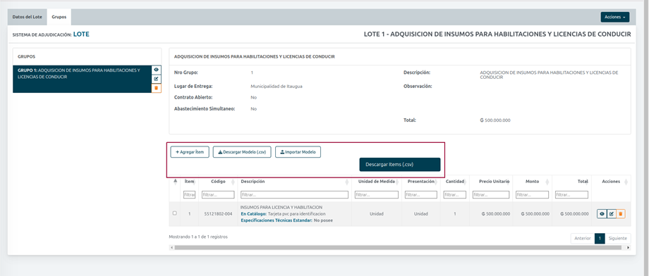649x276 pixels.
Task: Click Descargar Items (.csv) button
Action: [x=400, y=165]
